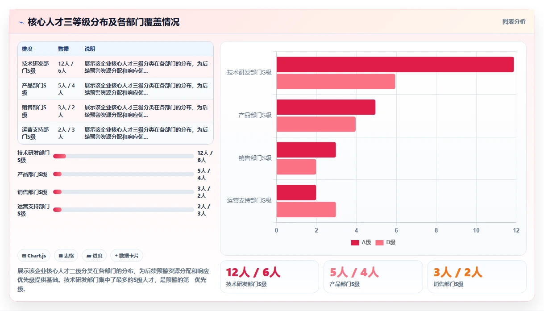
Task: Select the 数据卡片 tag chip
Action: click(127, 256)
